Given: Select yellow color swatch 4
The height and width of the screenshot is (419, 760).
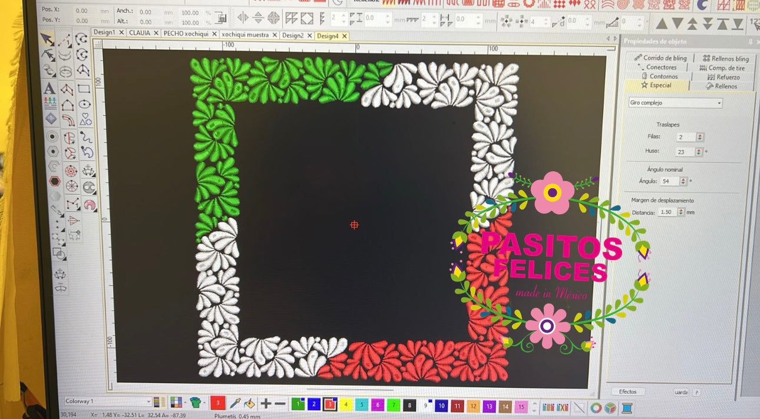Looking at the screenshot, I should 346,405.
